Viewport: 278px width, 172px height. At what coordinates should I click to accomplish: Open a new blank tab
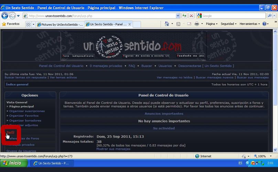click(x=137, y=24)
